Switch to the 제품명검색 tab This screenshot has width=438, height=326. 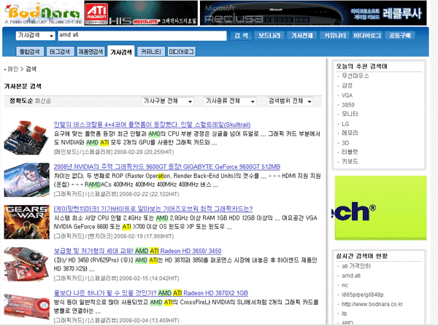click(91, 52)
